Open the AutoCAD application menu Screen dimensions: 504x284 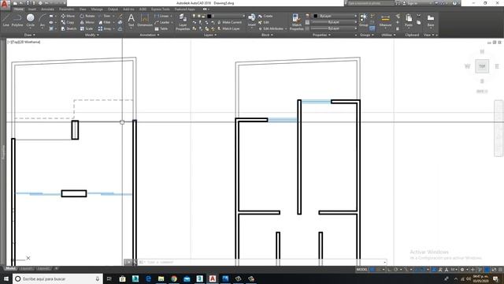click(x=5, y=5)
